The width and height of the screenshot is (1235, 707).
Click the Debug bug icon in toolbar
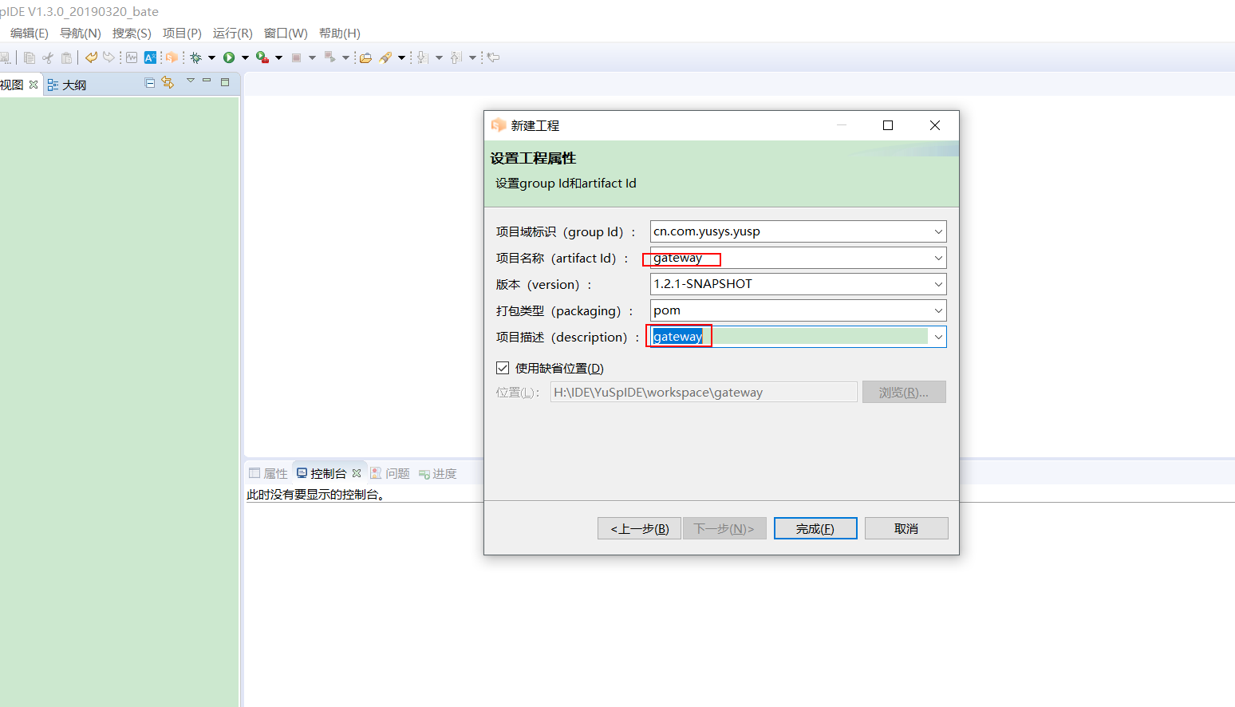(x=195, y=57)
